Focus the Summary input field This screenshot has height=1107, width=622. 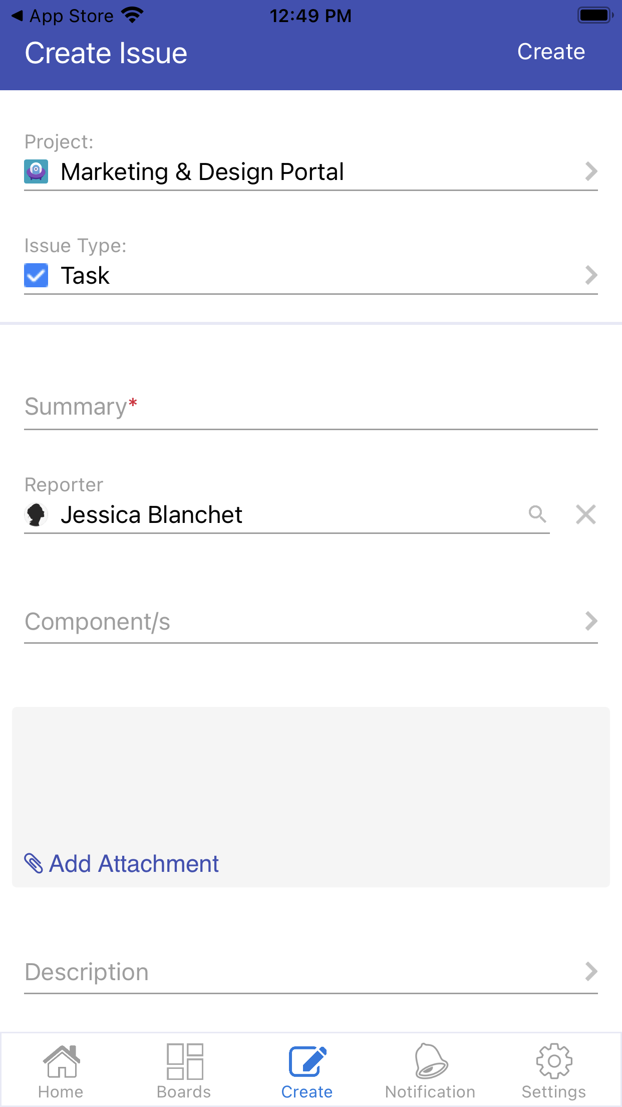point(310,407)
